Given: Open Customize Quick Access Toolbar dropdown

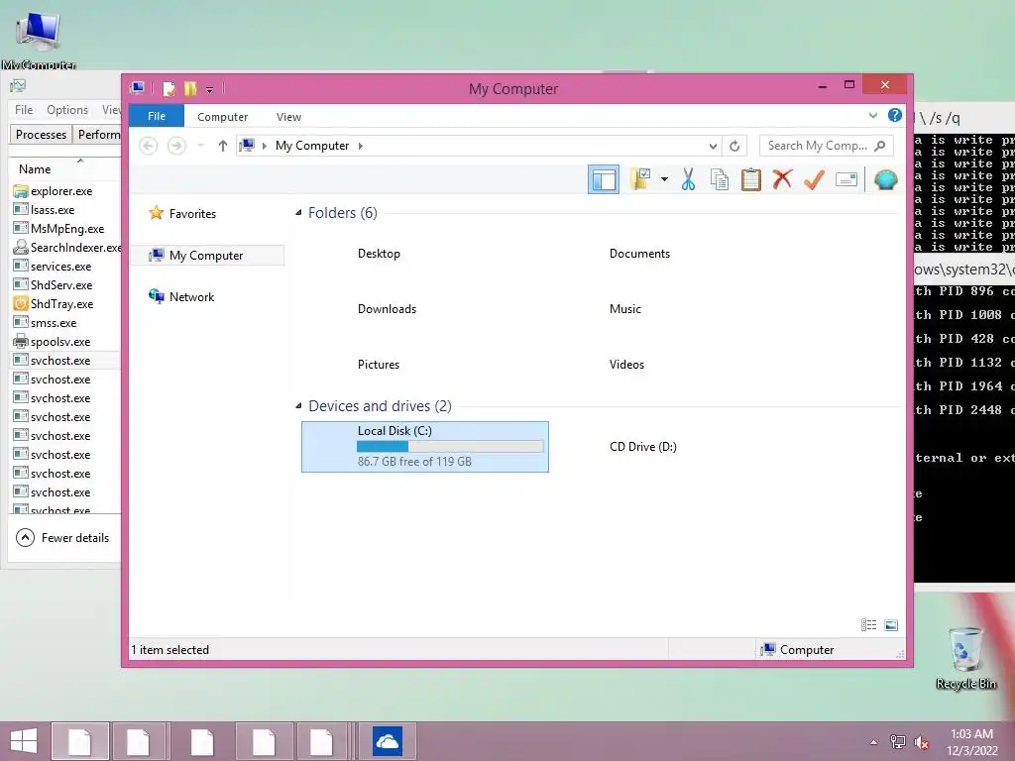Looking at the screenshot, I should click(x=210, y=89).
